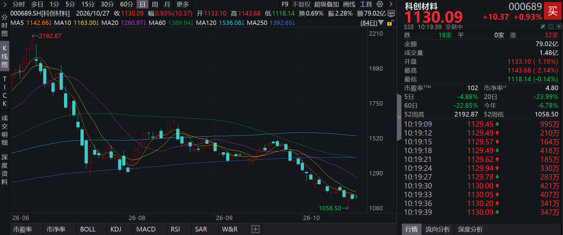The height and width of the screenshot is (235, 563).
Task: Activate 画线 drawing tools
Action: pos(349,4)
